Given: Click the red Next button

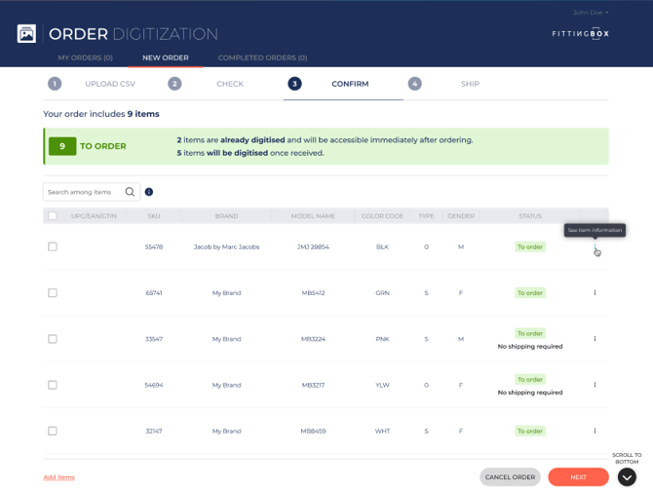Looking at the screenshot, I should [578, 477].
